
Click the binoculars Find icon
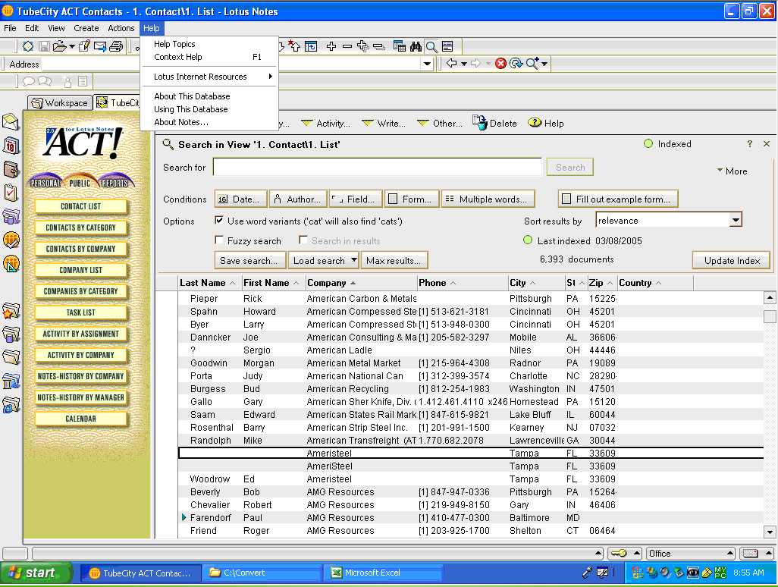pos(416,47)
